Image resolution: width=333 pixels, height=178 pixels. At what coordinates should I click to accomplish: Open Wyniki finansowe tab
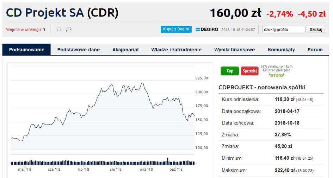(234, 50)
